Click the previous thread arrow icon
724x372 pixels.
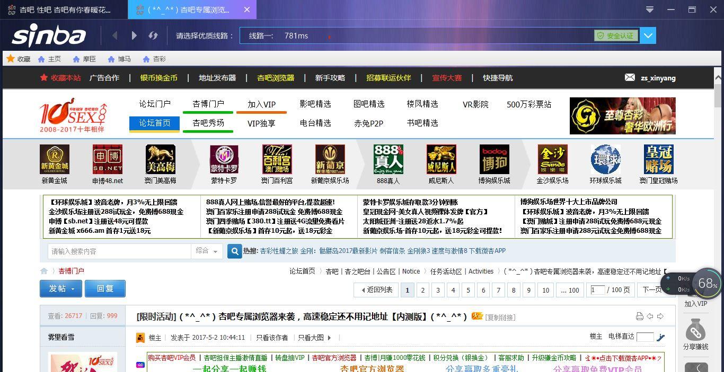click(x=650, y=316)
